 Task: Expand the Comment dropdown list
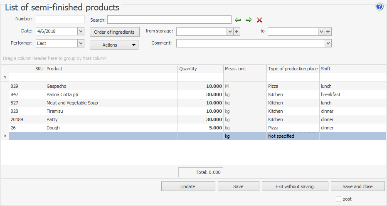coord(328,43)
